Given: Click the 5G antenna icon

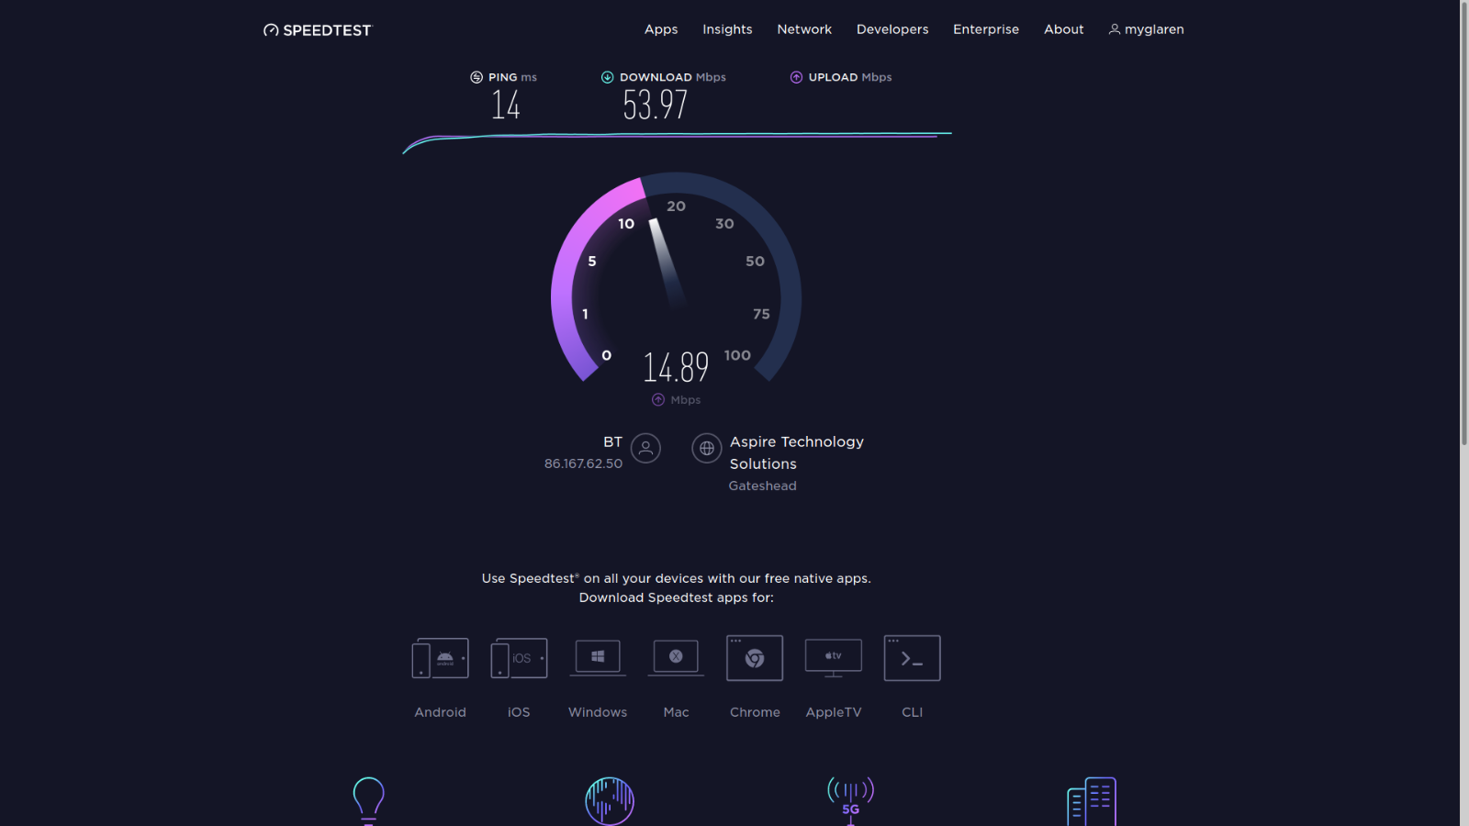Looking at the screenshot, I should click(x=851, y=800).
